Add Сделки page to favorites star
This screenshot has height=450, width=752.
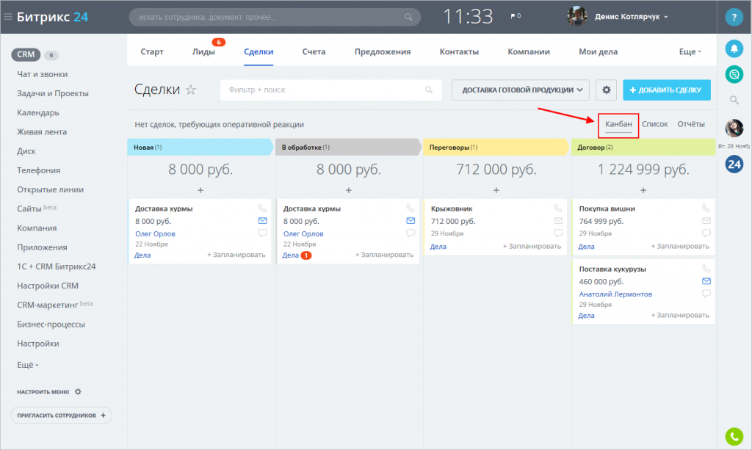pyautogui.click(x=191, y=90)
